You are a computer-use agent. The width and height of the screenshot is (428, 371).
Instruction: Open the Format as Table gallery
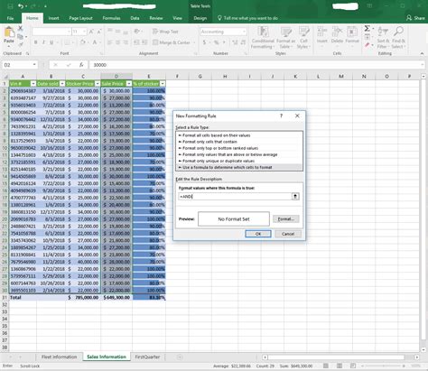click(x=285, y=38)
